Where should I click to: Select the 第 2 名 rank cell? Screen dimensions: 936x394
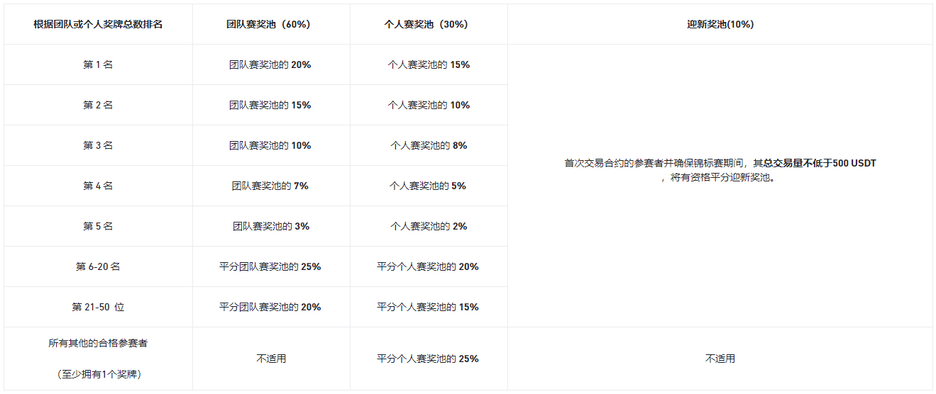tap(98, 105)
